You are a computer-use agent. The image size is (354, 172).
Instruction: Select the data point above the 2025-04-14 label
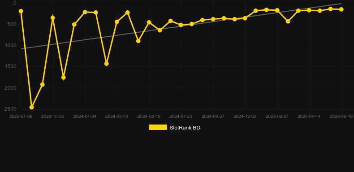coord(309,10)
